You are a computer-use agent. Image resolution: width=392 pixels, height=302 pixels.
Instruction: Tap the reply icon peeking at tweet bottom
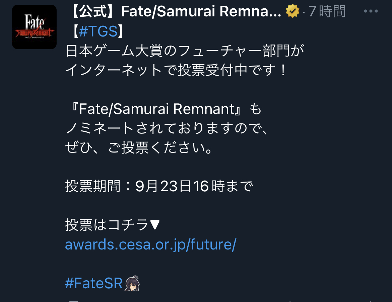click(x=73, y=301)
